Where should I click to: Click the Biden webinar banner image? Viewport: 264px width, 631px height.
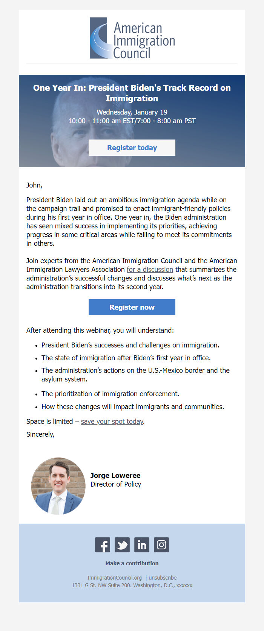click(132, 121)
